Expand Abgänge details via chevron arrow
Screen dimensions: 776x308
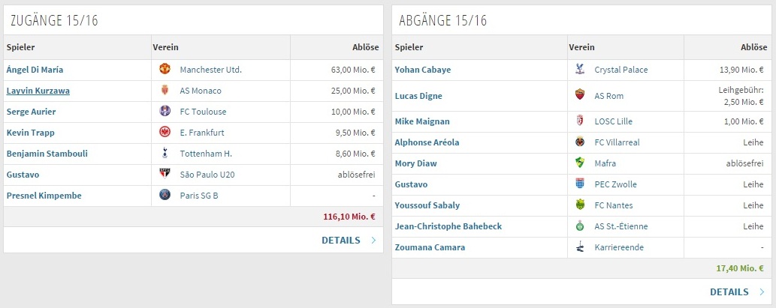click(x=762, y=292)
